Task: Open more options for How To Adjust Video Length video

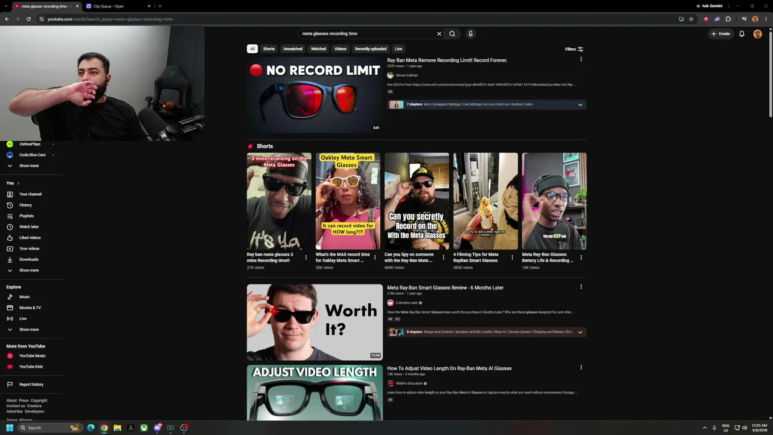Action: [x=581, y=367]
